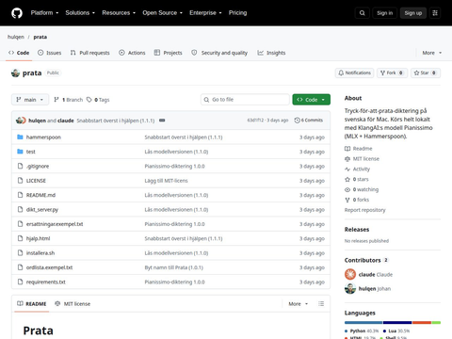The height and width of the screenshot is (339, 452).
Task: Click the blue Python segment of language bar
Action: coord(363,323)
